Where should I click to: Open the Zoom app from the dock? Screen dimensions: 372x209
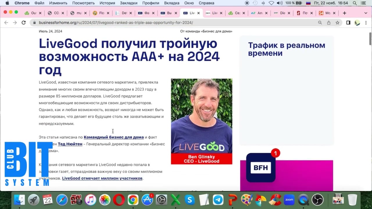(289, 200)
